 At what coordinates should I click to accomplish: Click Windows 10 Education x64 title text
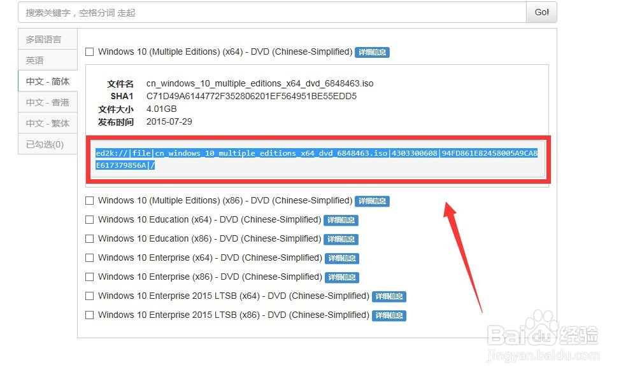[210, 219]
